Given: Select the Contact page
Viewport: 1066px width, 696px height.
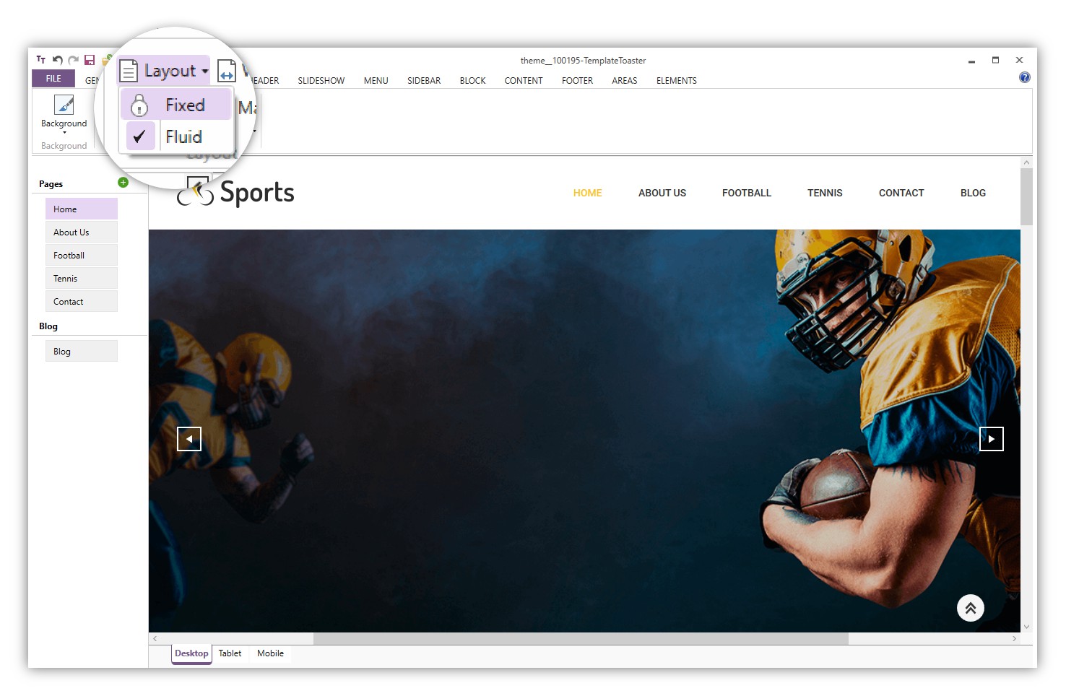Looking at the screenshot, I should click(x=82, y=301).
